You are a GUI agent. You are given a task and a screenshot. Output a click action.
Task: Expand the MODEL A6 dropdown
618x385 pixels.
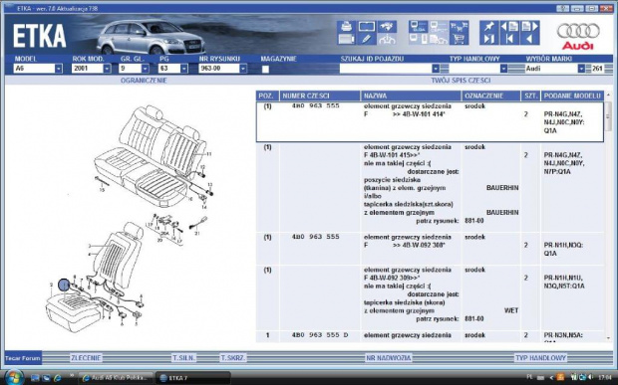[59, 69]
